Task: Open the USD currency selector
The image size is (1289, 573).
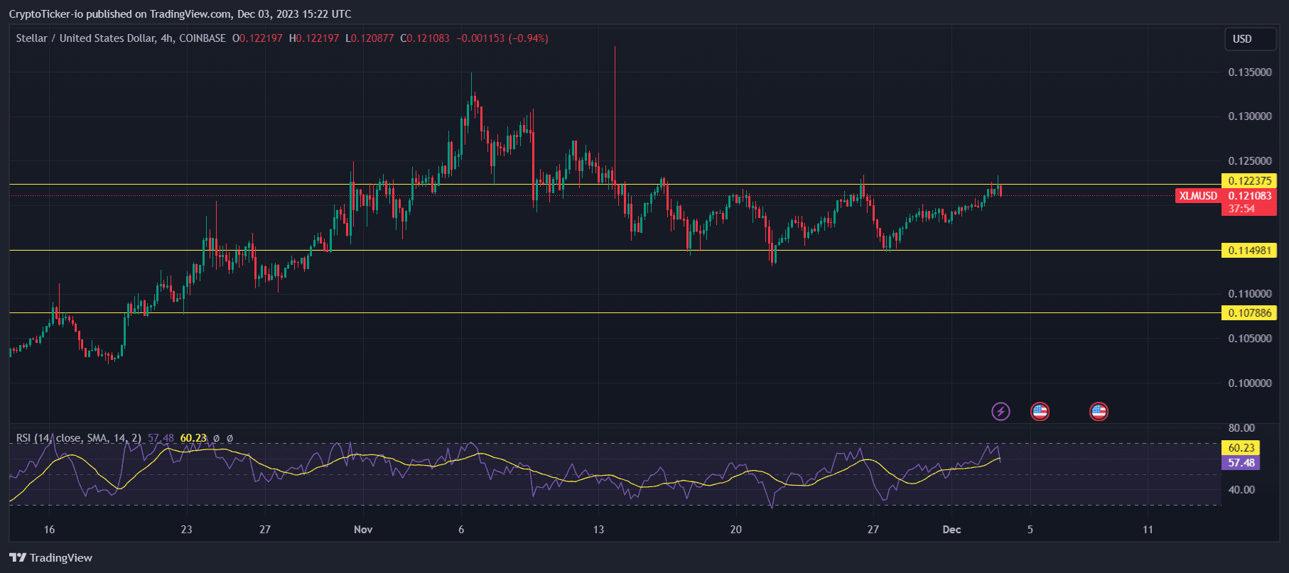Action: coord(1250,39)
